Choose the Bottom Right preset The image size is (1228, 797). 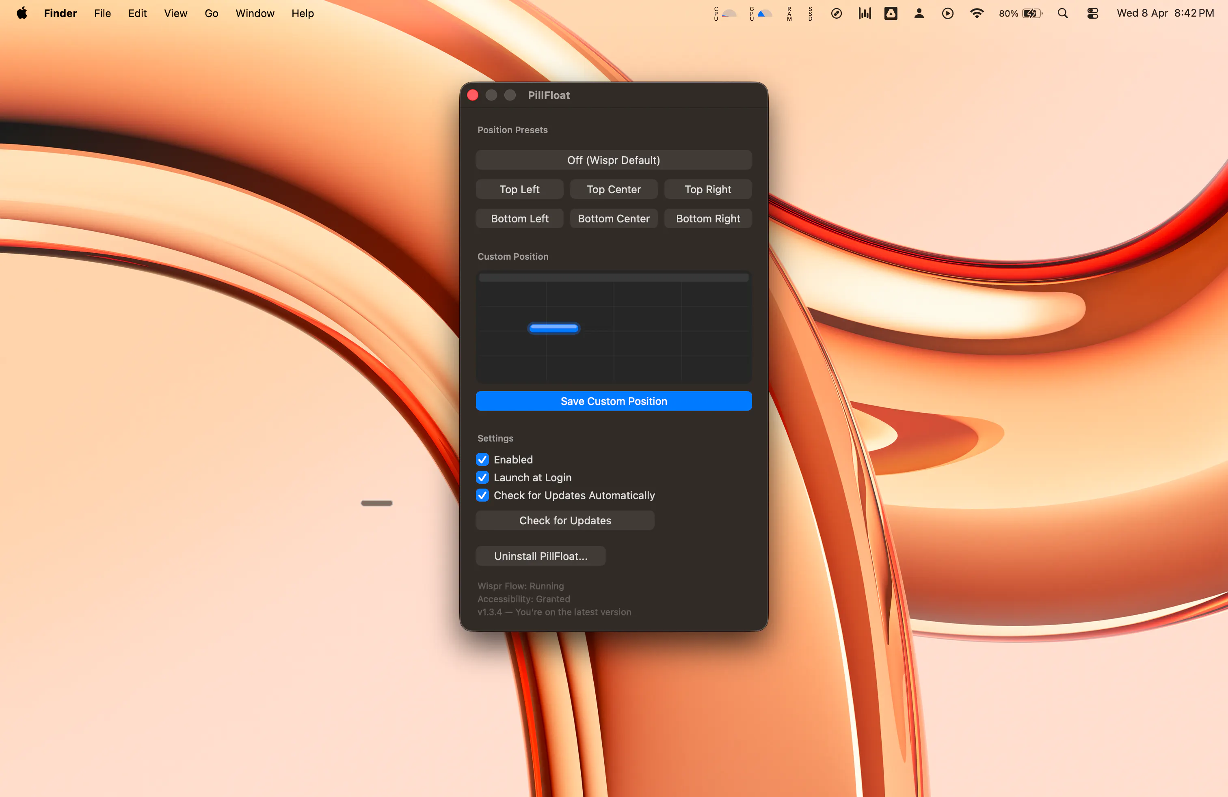[708, 219]
